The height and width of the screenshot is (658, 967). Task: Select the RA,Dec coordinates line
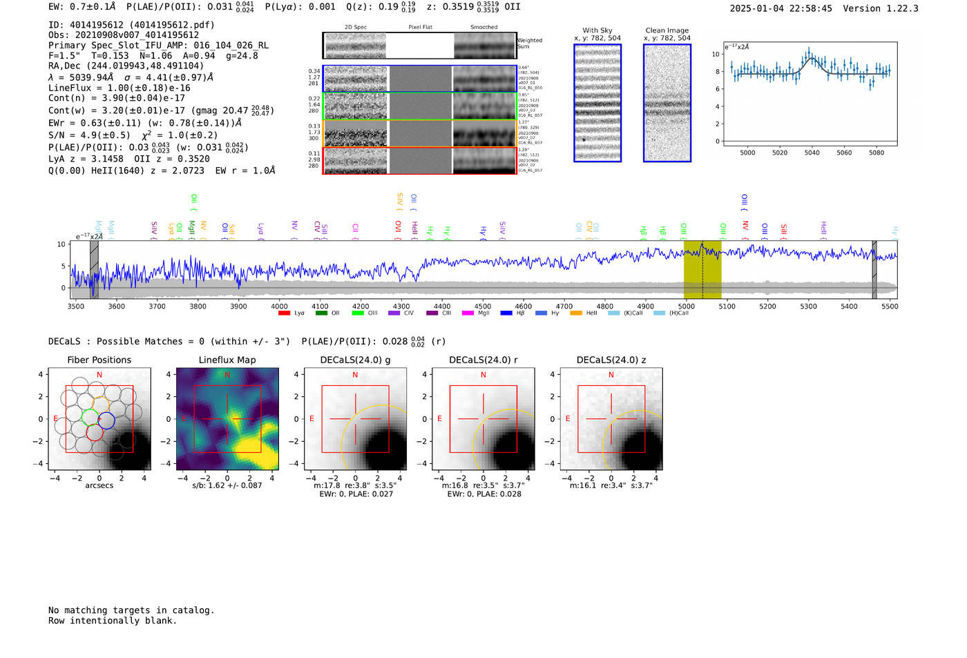click(126, 66)
